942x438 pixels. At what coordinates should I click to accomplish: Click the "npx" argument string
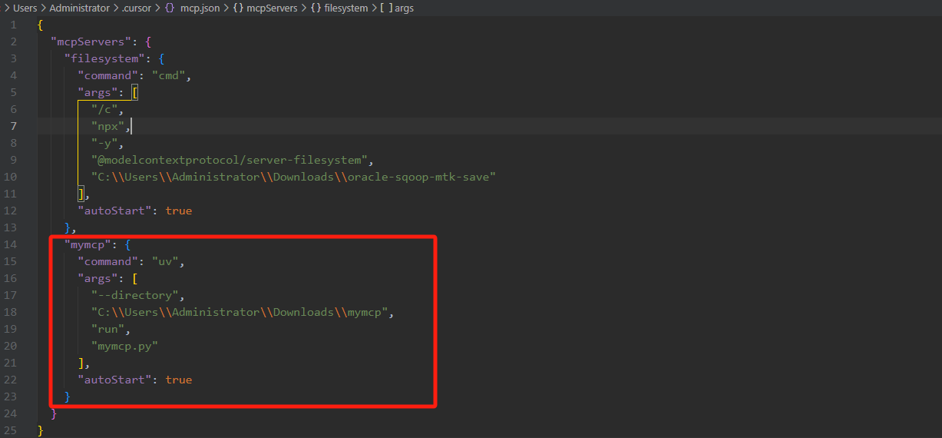point(107,126)
